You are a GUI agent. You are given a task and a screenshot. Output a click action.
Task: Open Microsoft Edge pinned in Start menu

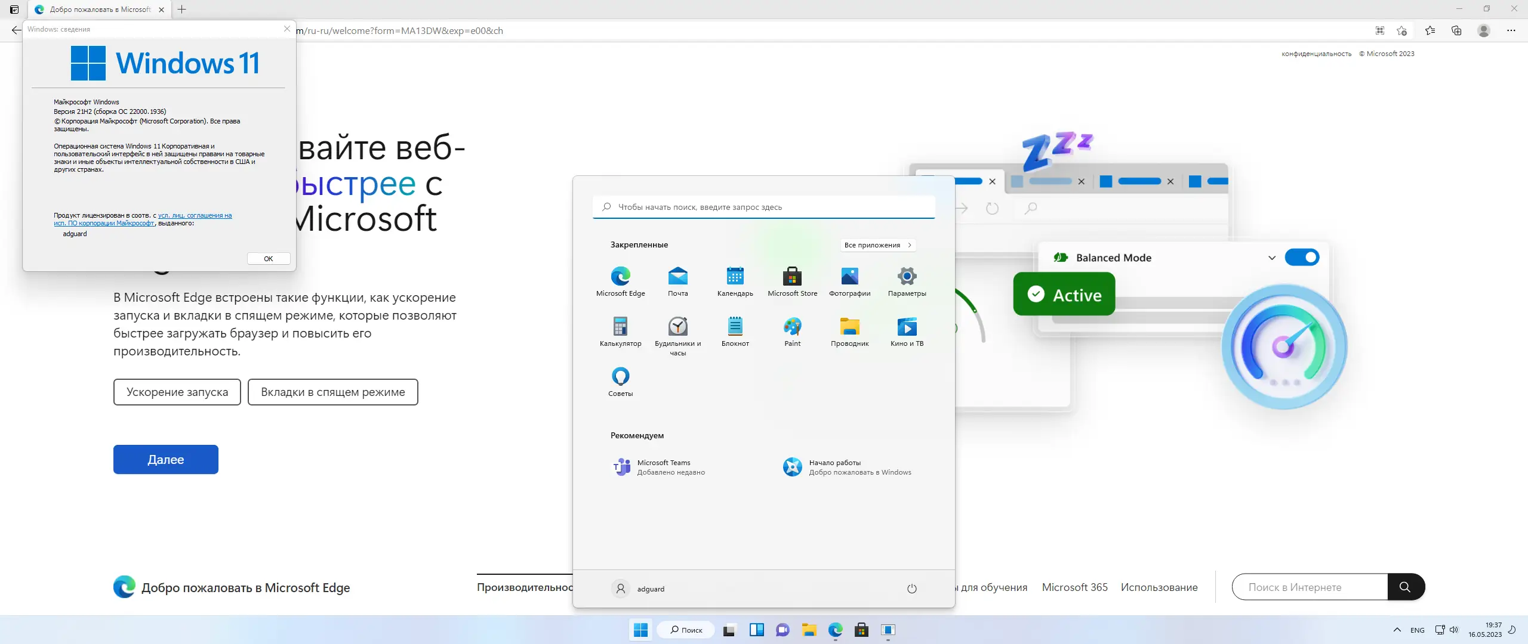point(620,281)
